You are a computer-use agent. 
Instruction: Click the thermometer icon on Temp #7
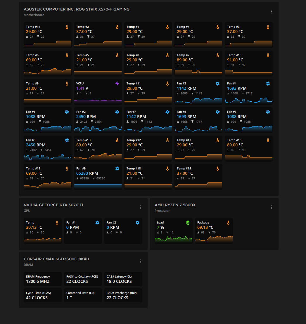[x=217, y=55]
